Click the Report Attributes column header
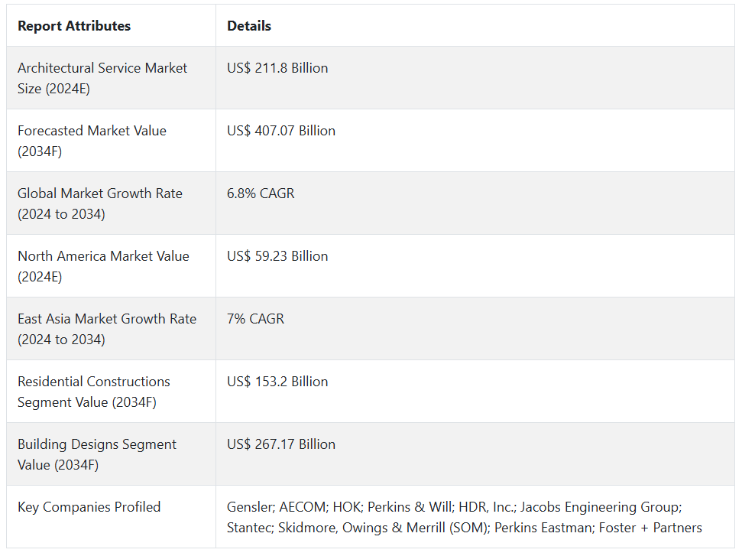 point(74,26)
